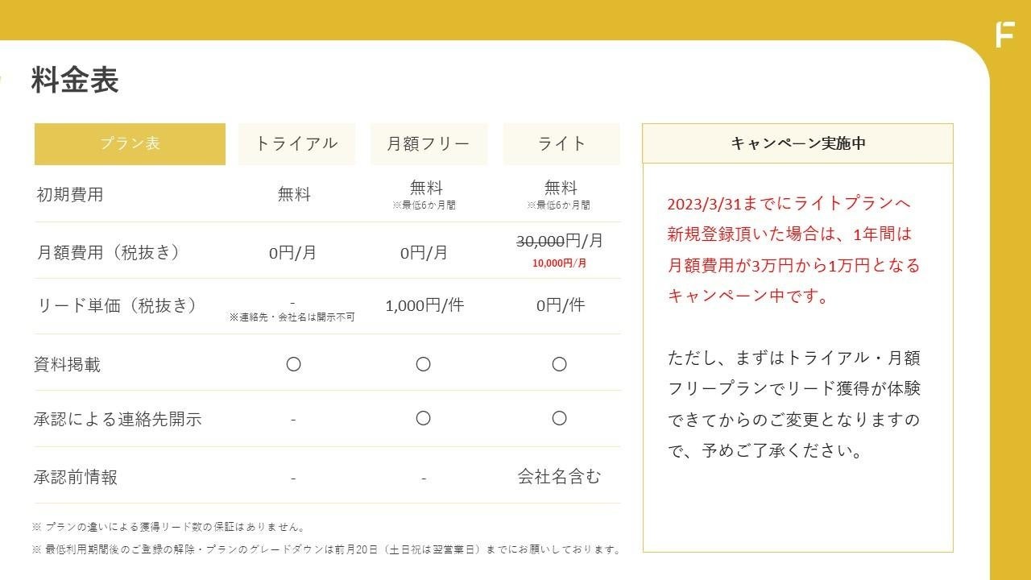Click the 承認前情報 row label
1031x580 pixels.
click(x=76, y=477)
